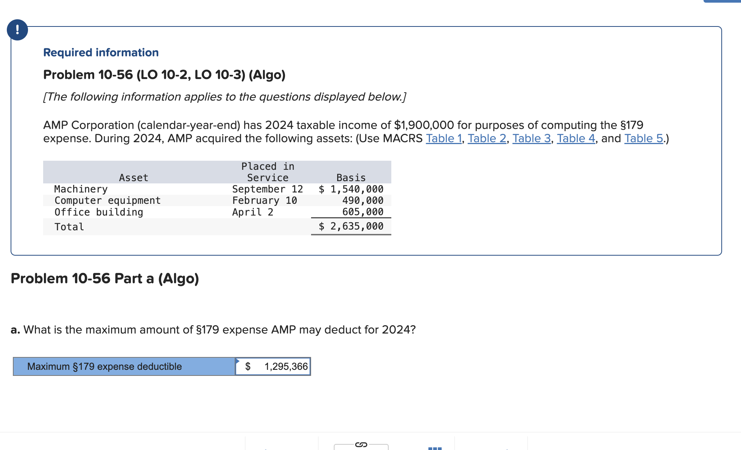Click the dollar sign in the answer box
741x450 pixels.
[248, 366]
